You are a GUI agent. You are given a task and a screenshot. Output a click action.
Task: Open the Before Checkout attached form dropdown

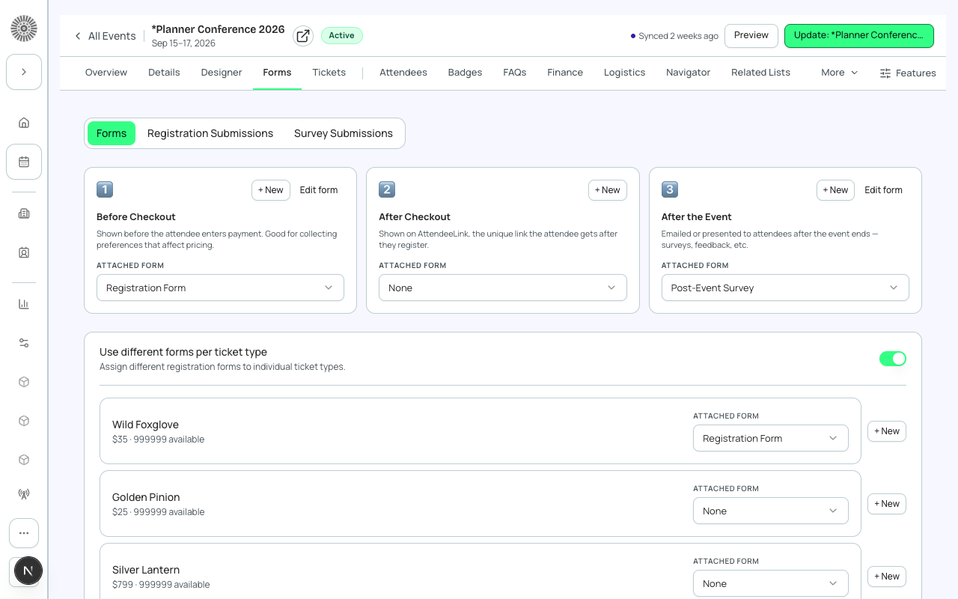coord(220,288)
